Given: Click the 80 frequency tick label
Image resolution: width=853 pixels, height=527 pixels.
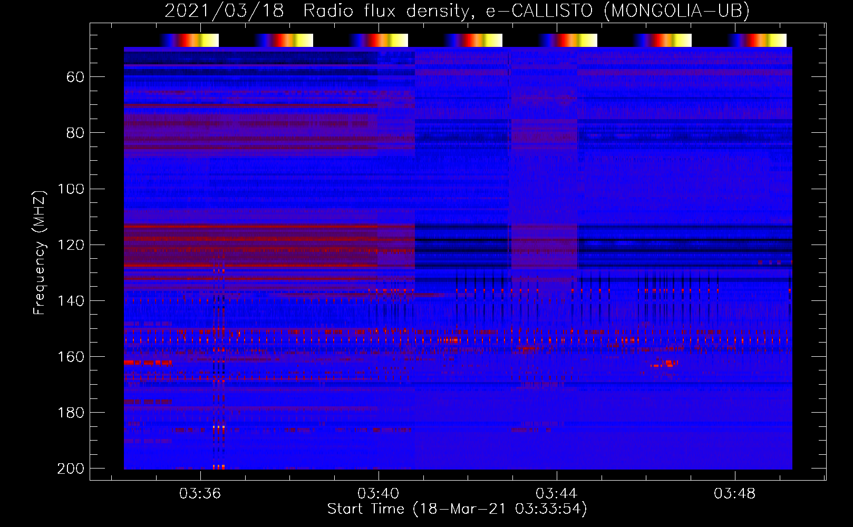Looking at the screenshot, I should (75, 133).
